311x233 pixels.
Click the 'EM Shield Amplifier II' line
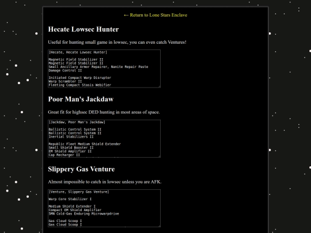tap(70, 151)
